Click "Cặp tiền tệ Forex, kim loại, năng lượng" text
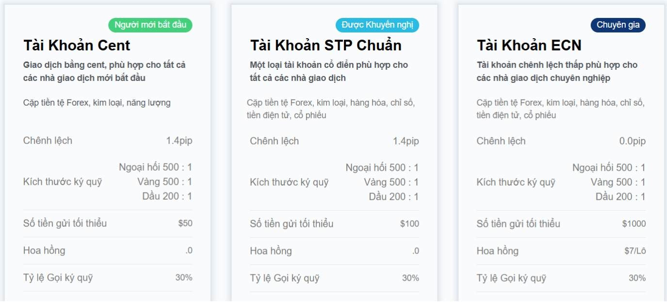The image size is (667, 302). [97, 103]
